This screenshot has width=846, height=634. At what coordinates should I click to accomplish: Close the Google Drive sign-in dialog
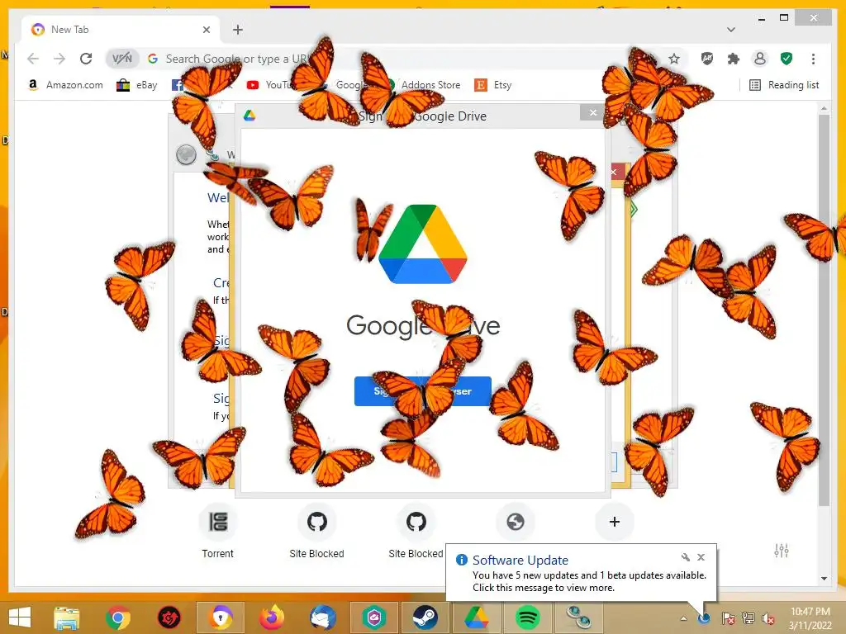point(593,112)
